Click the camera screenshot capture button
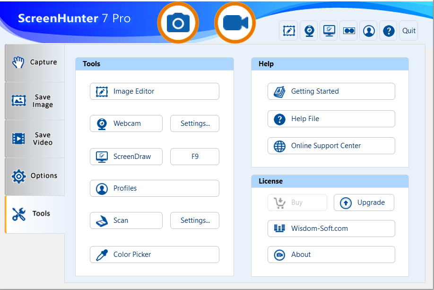This screenshot has height=290, width=434. (178, 23)
